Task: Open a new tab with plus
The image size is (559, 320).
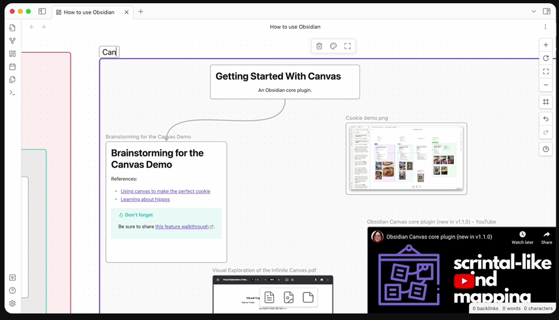Action: click(x=141, y=11)
